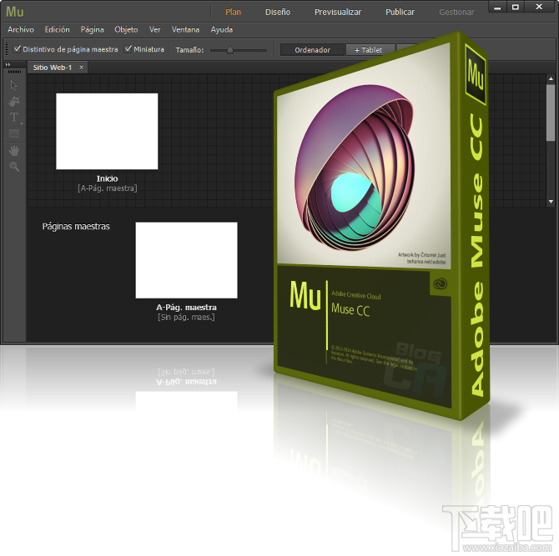This screenshot has width=559, height=556.
Task: Switch to Diseño view
Action: tap(278, 13)
